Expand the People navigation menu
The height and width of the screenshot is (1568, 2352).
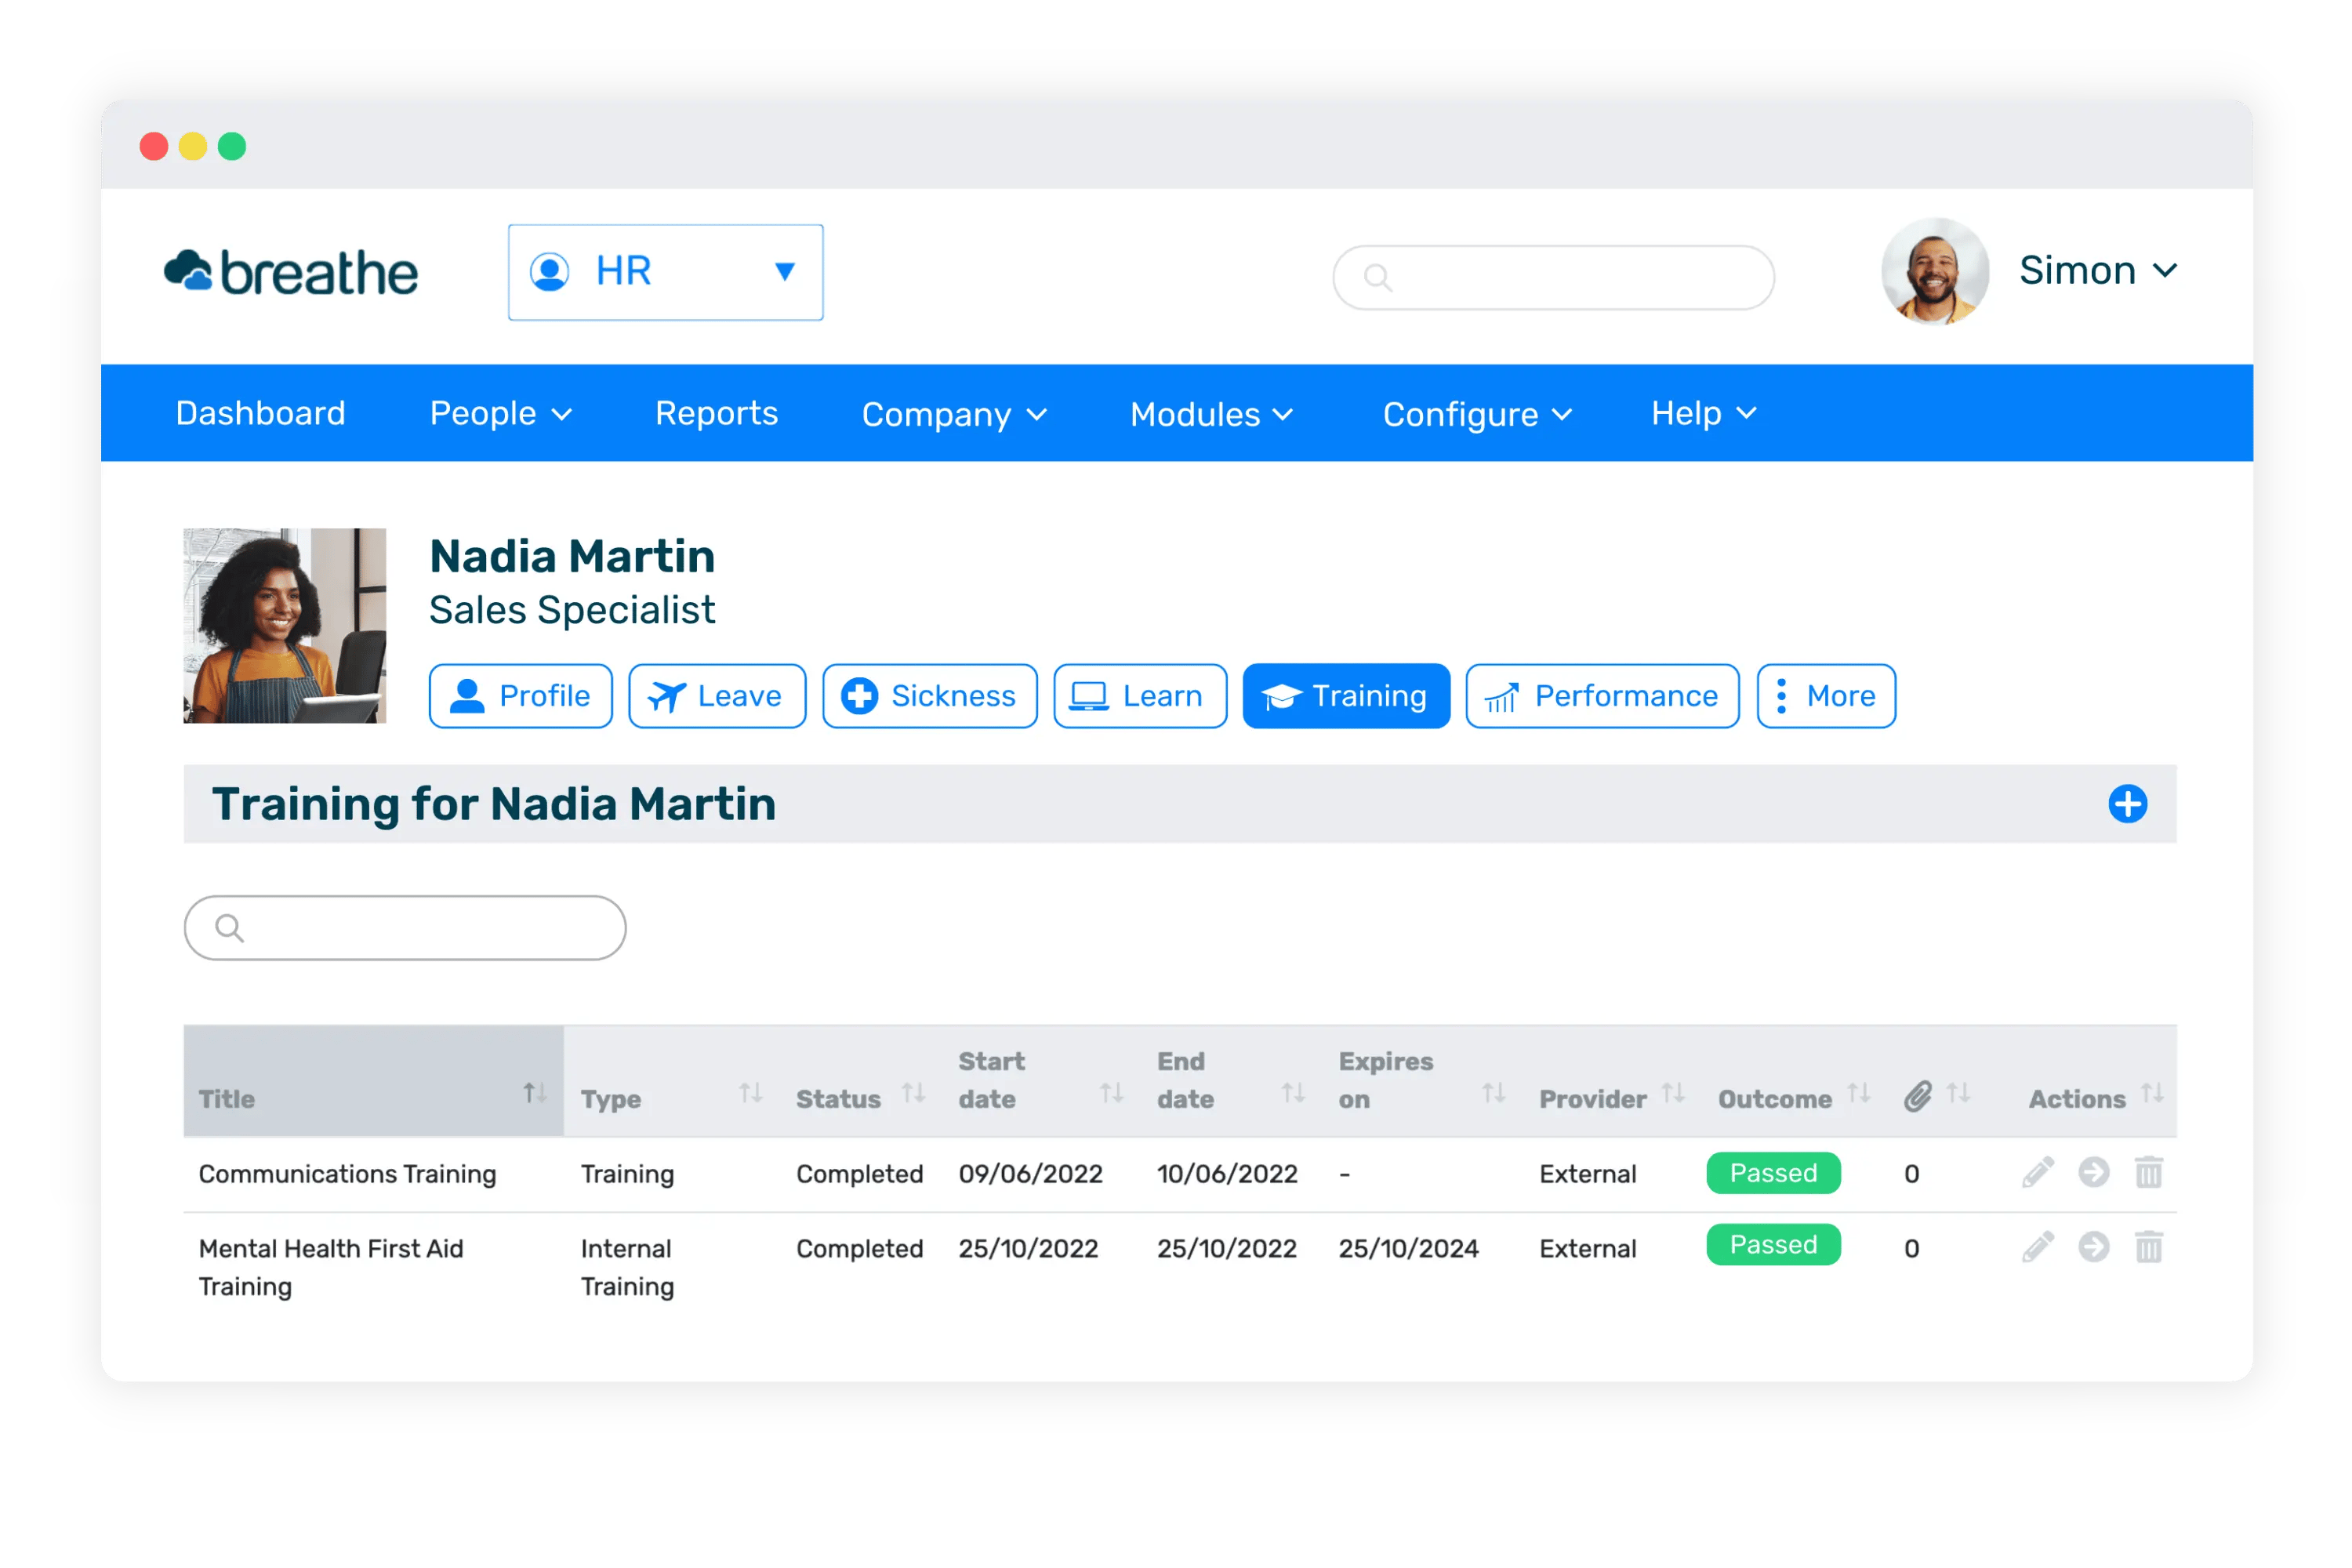tap(500, 413)
